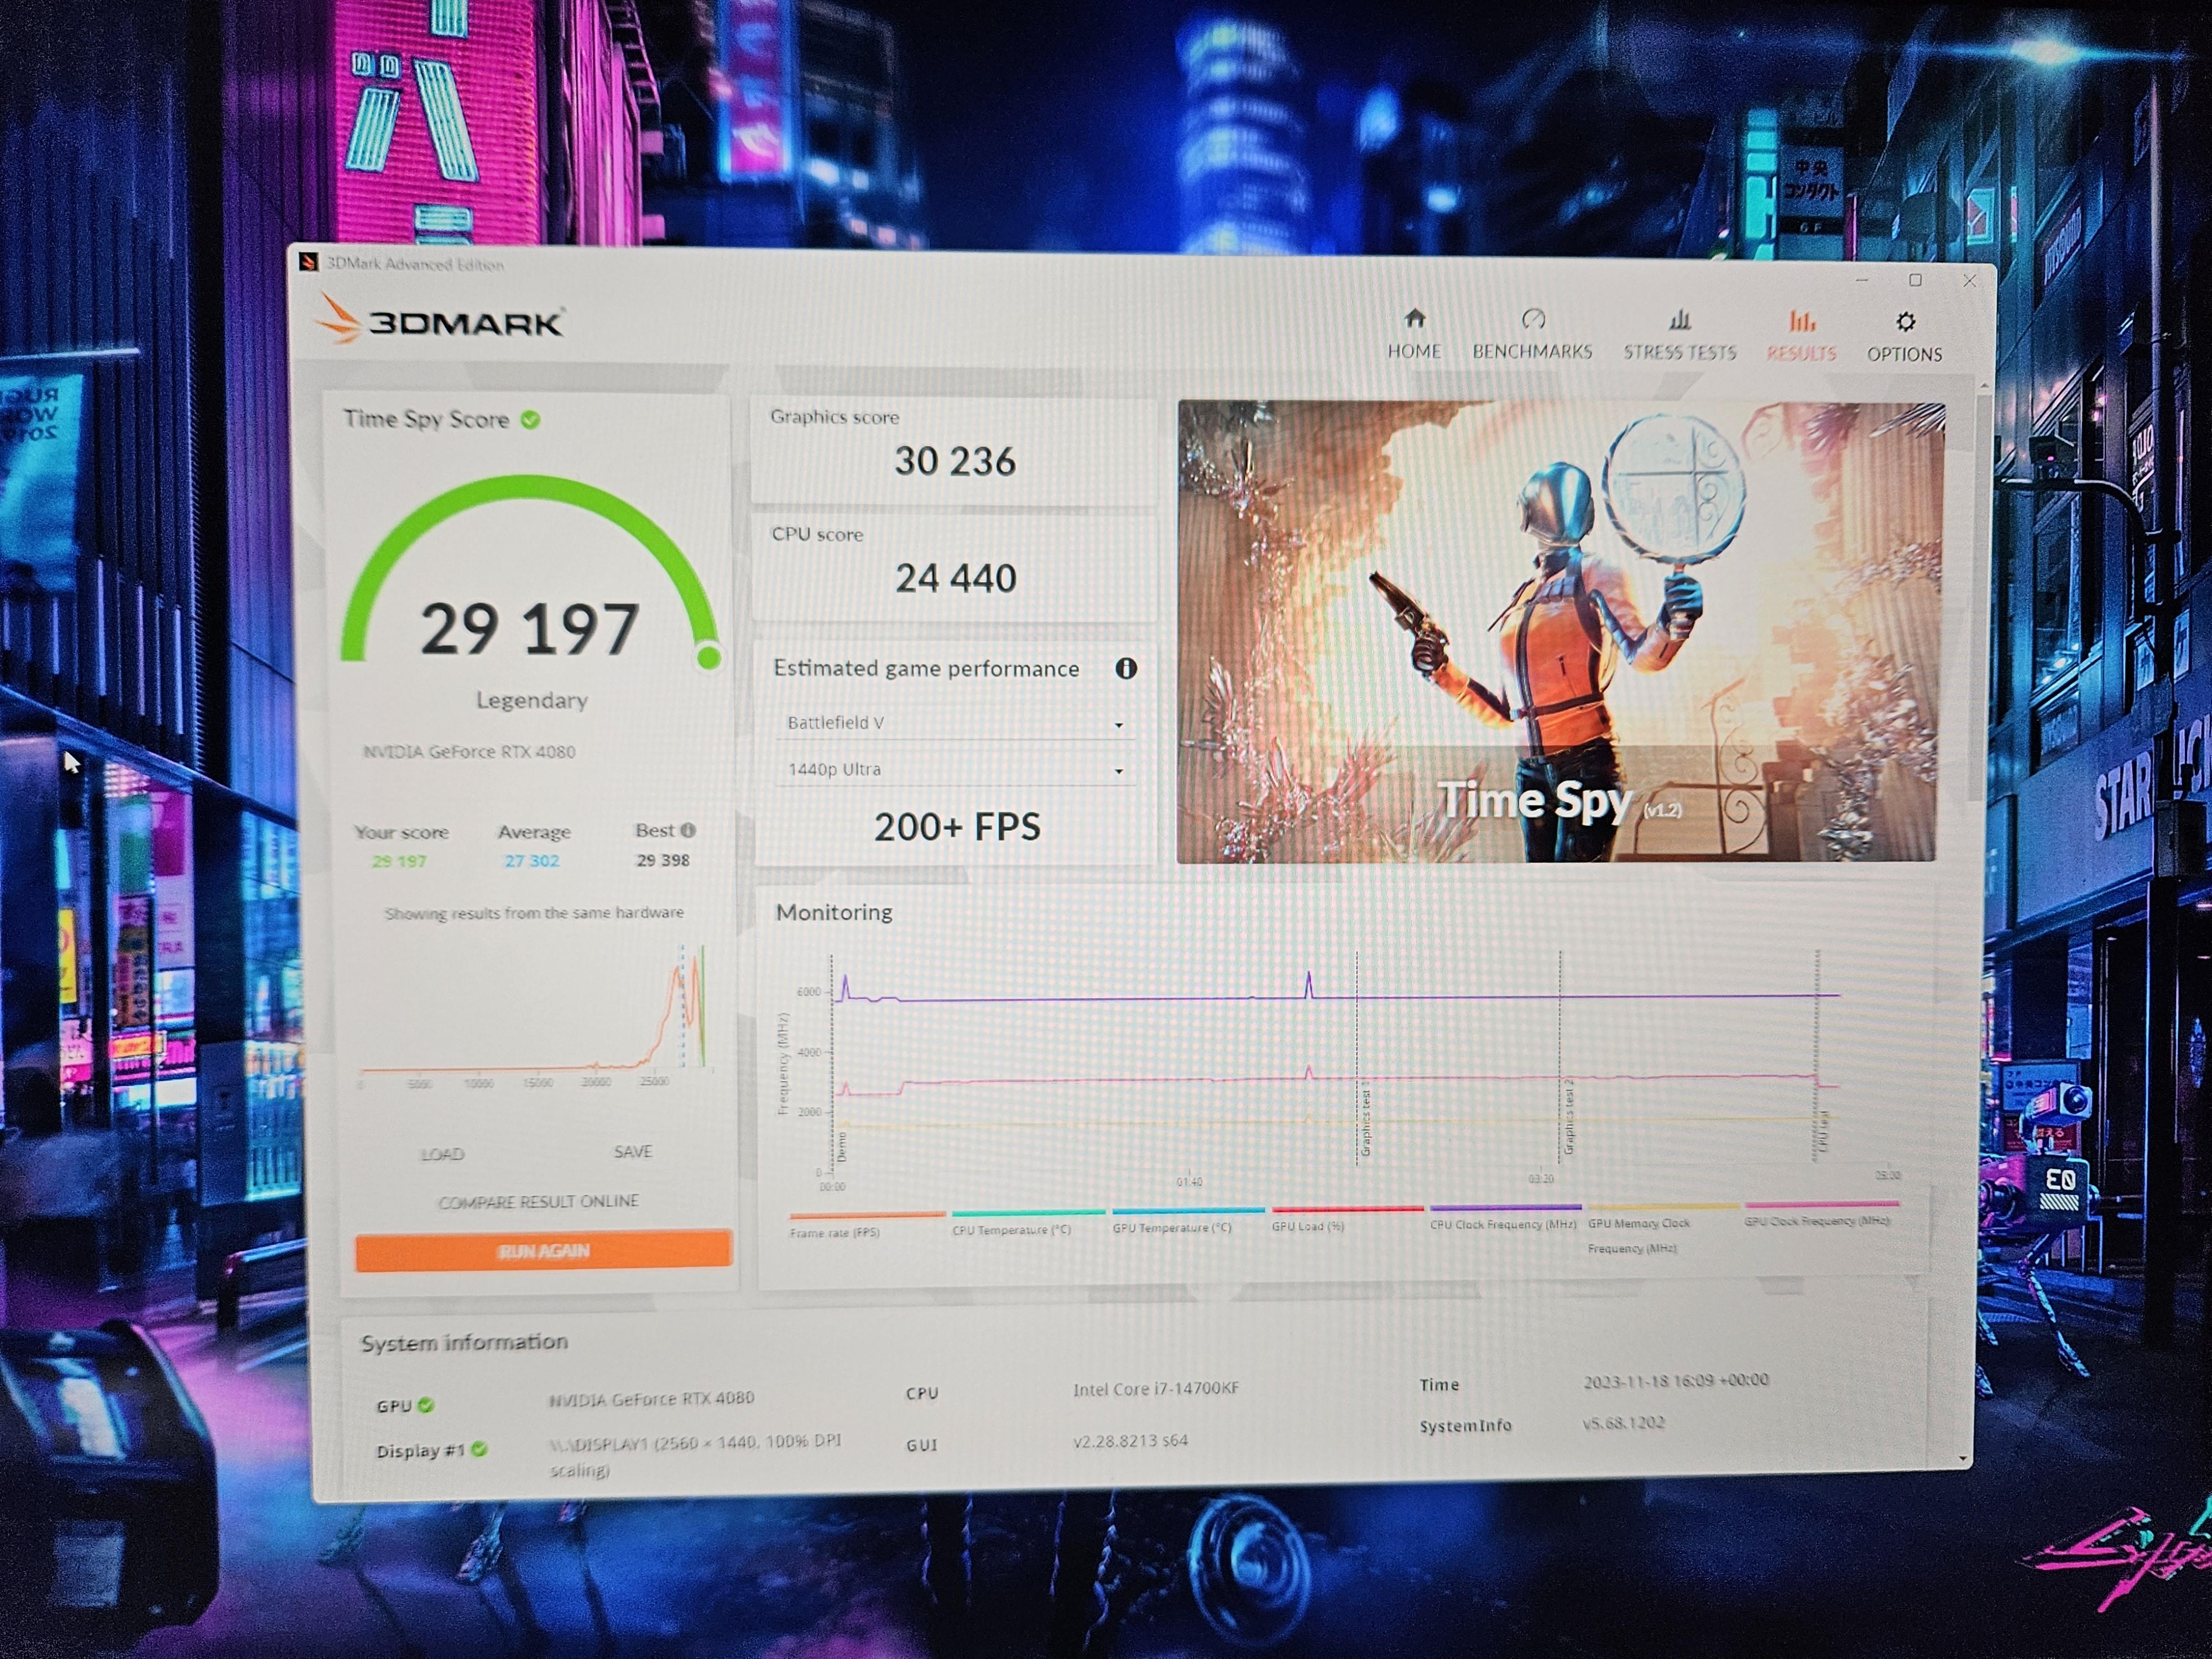The width and height of the screenshot is (2212, 1659).
Task: Click the Graphics test 2 marker in Monitoring
Action: click(x=1568, y=1116)
